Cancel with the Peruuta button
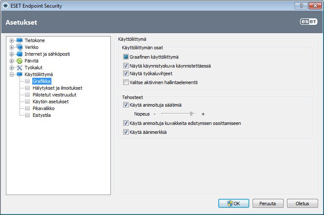Image resolution: width=324 pixels, height=215 pixels. point(268,204)
